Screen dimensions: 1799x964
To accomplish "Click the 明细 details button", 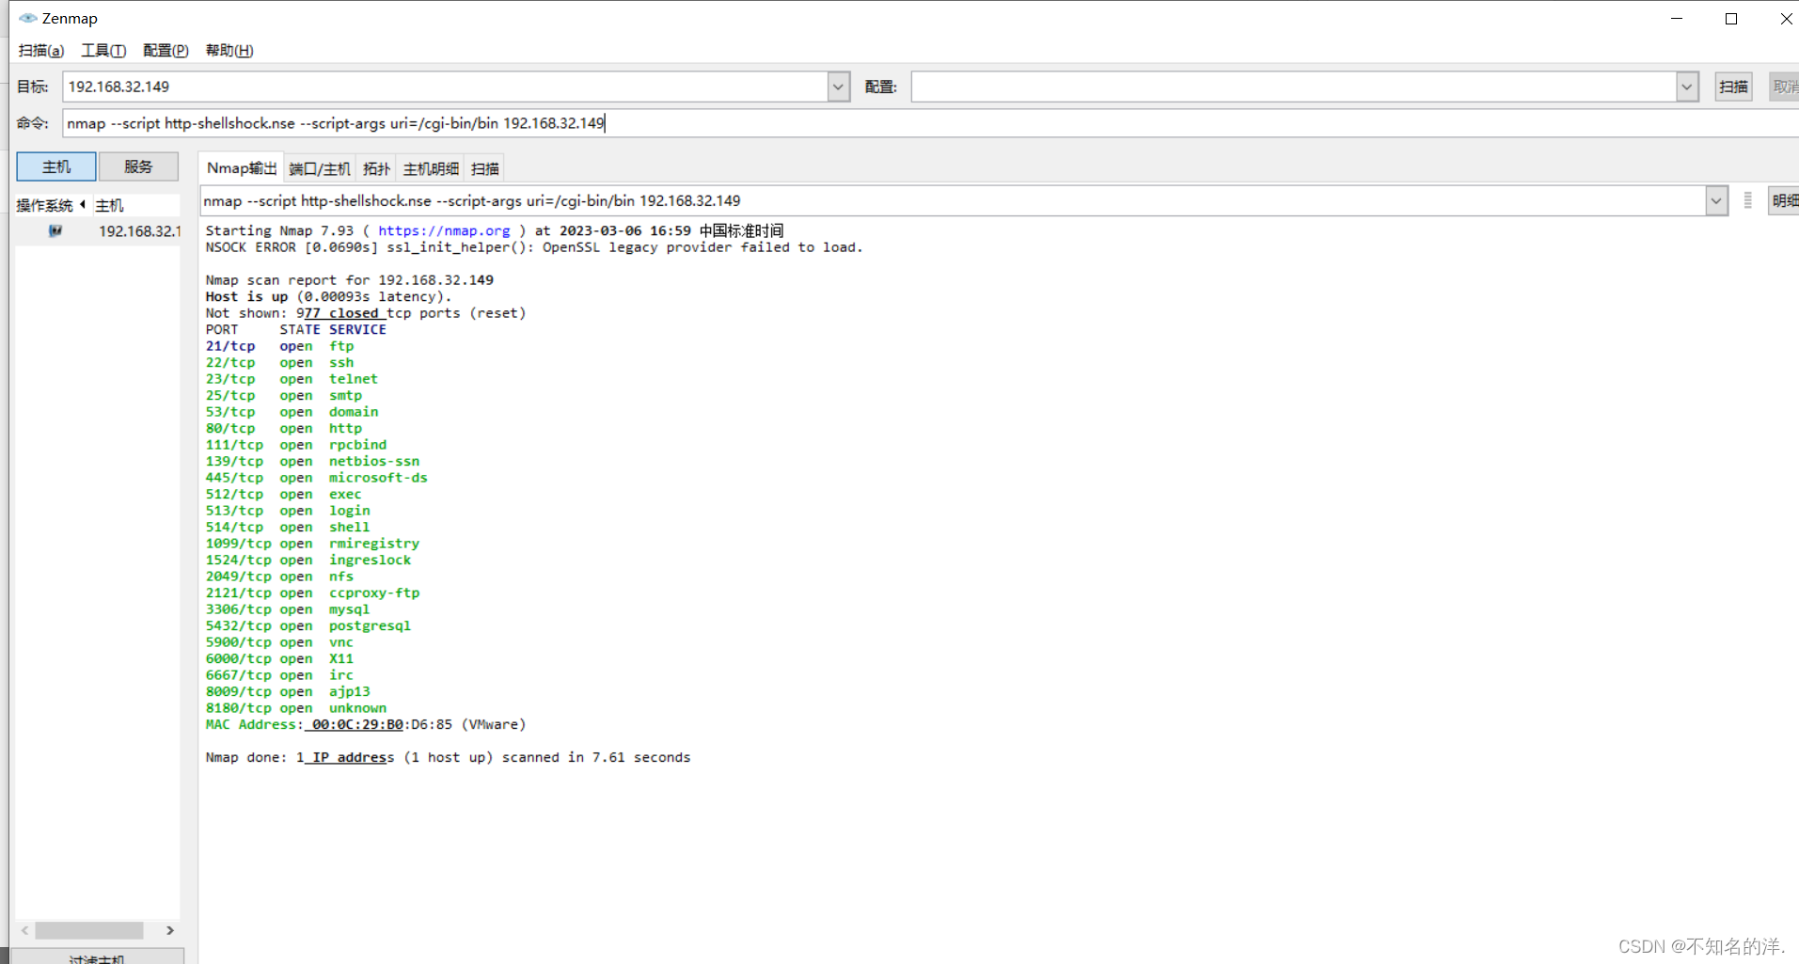I will (1784, 200).
